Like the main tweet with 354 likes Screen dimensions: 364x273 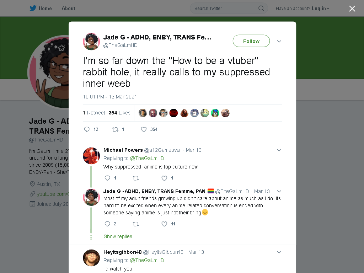(x=144, y=129)
